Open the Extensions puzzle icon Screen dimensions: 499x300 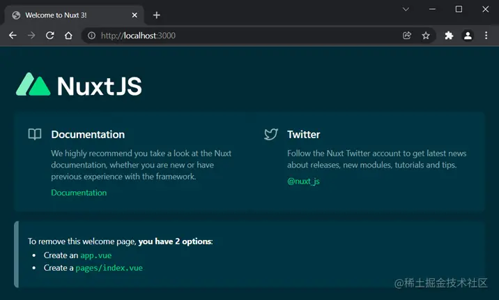point(449,36)
